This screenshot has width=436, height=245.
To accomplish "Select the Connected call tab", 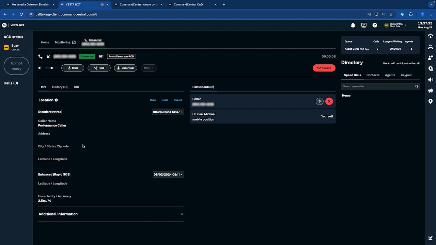I will click(x=93, y=42).
